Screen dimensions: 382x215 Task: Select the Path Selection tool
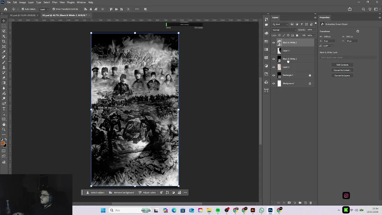point(4,114)
